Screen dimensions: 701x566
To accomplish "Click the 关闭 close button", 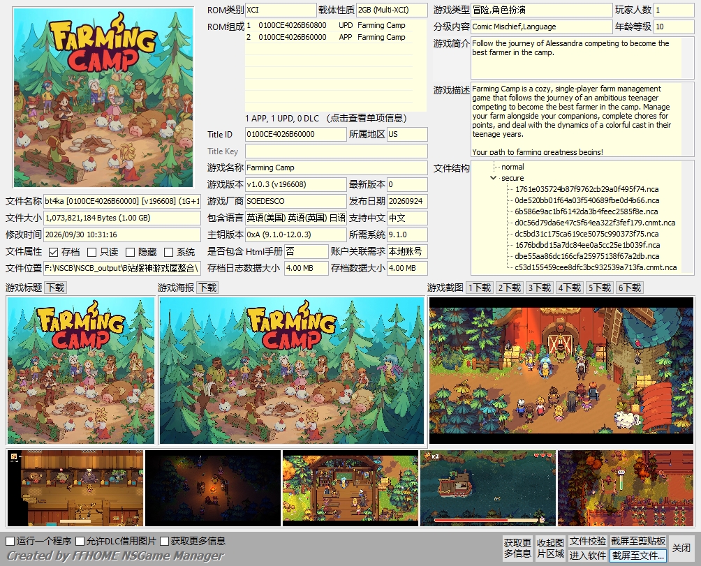I will pos(681,548).
